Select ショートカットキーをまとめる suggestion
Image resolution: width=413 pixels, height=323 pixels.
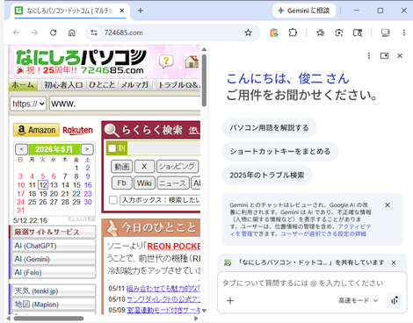tap(280, 151)
